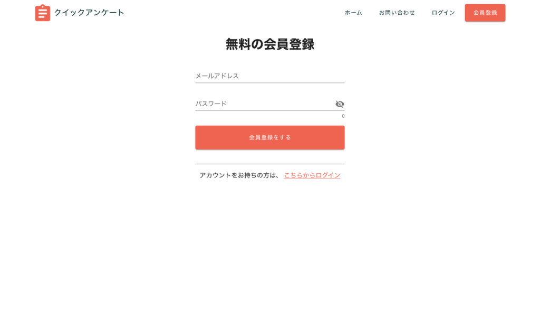Image resolution: width=540 pixels, height=310 pixels.
Task: Focus the パスワード input field
Action: click(265, 104)
